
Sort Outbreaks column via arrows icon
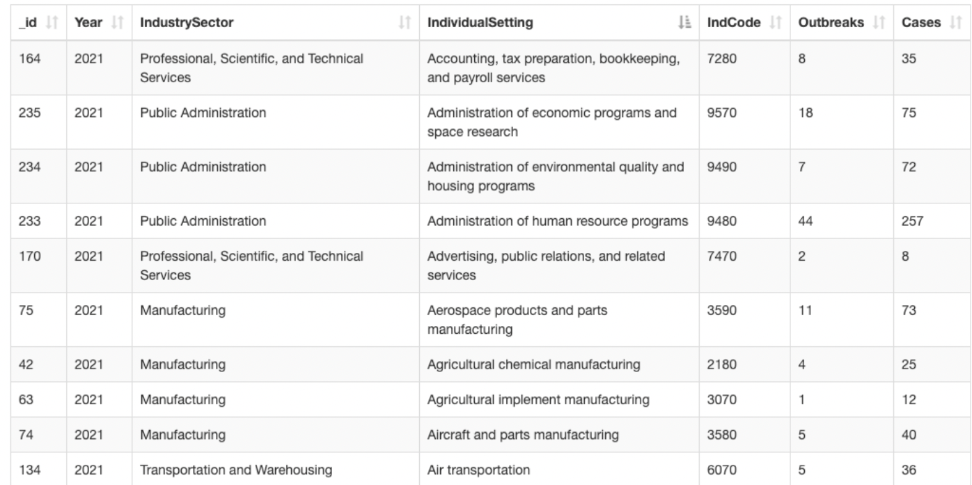[x=881, y=24]
